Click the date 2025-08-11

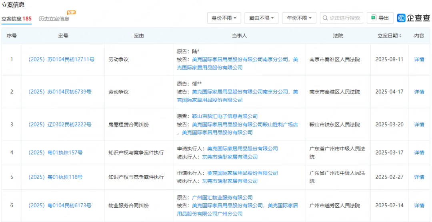389,59
